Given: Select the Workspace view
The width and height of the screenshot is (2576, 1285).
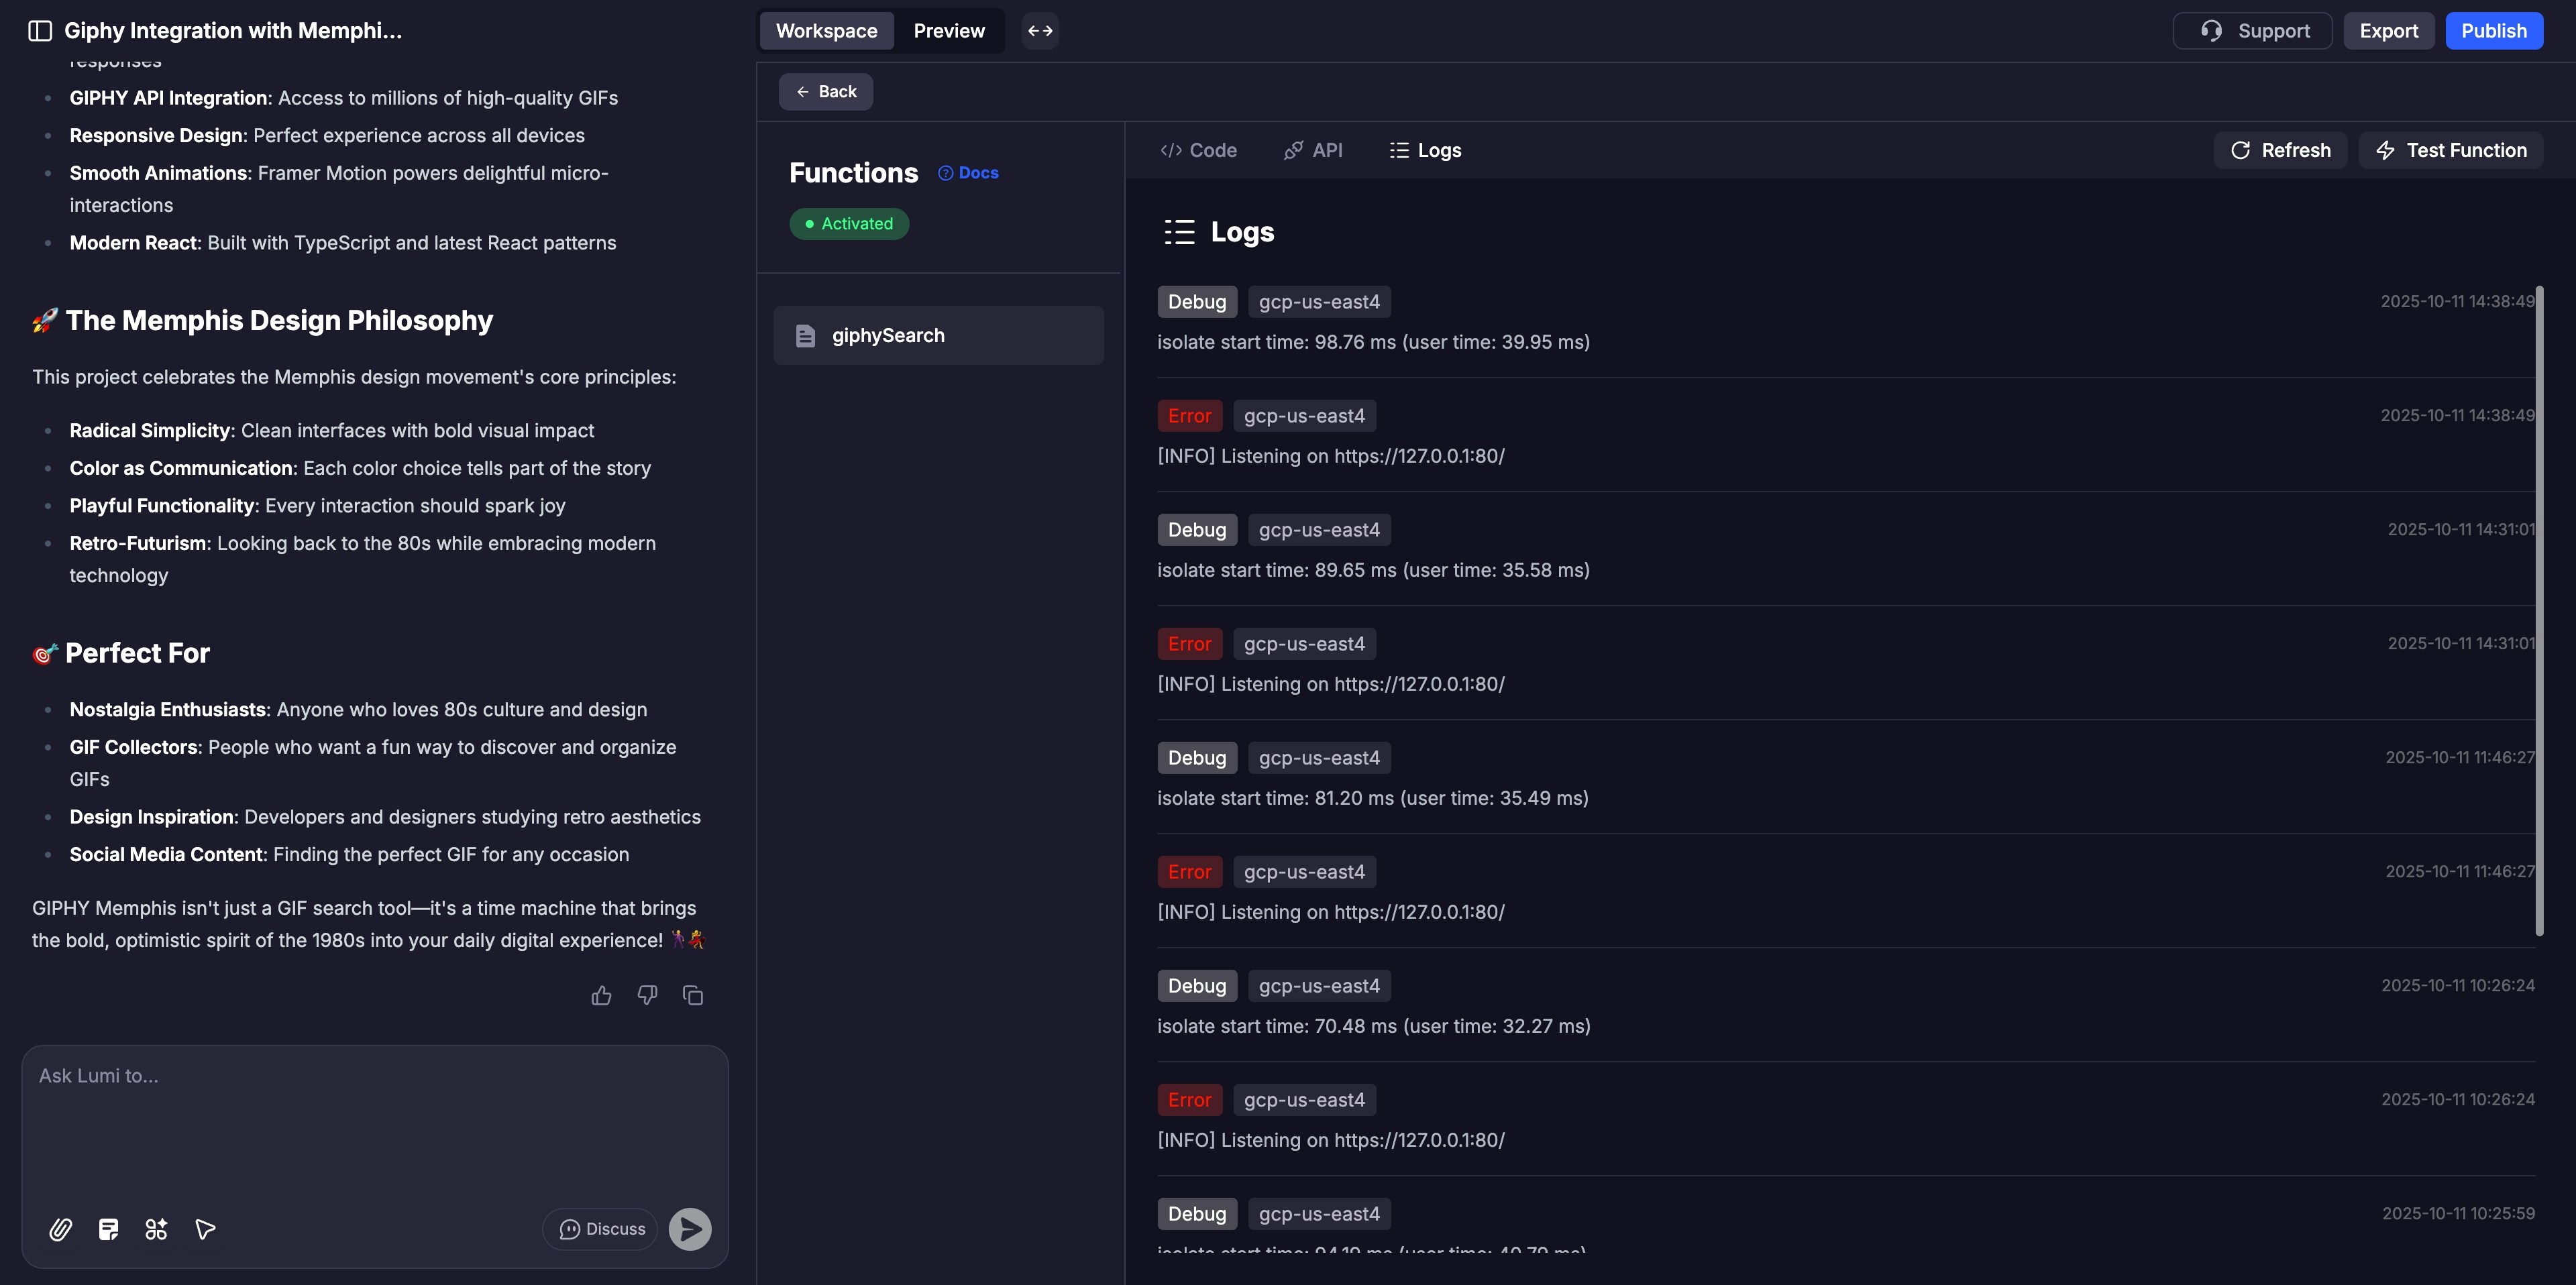Looking at the screenshot, I should click(826, 31).
